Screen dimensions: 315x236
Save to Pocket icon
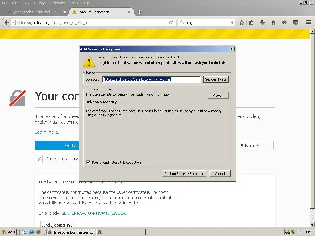tap(296, 22)
